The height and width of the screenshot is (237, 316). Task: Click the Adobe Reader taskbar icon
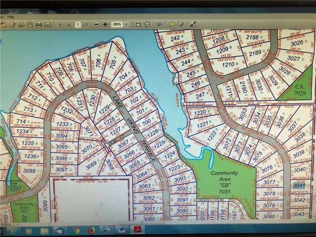coord(137,229)
